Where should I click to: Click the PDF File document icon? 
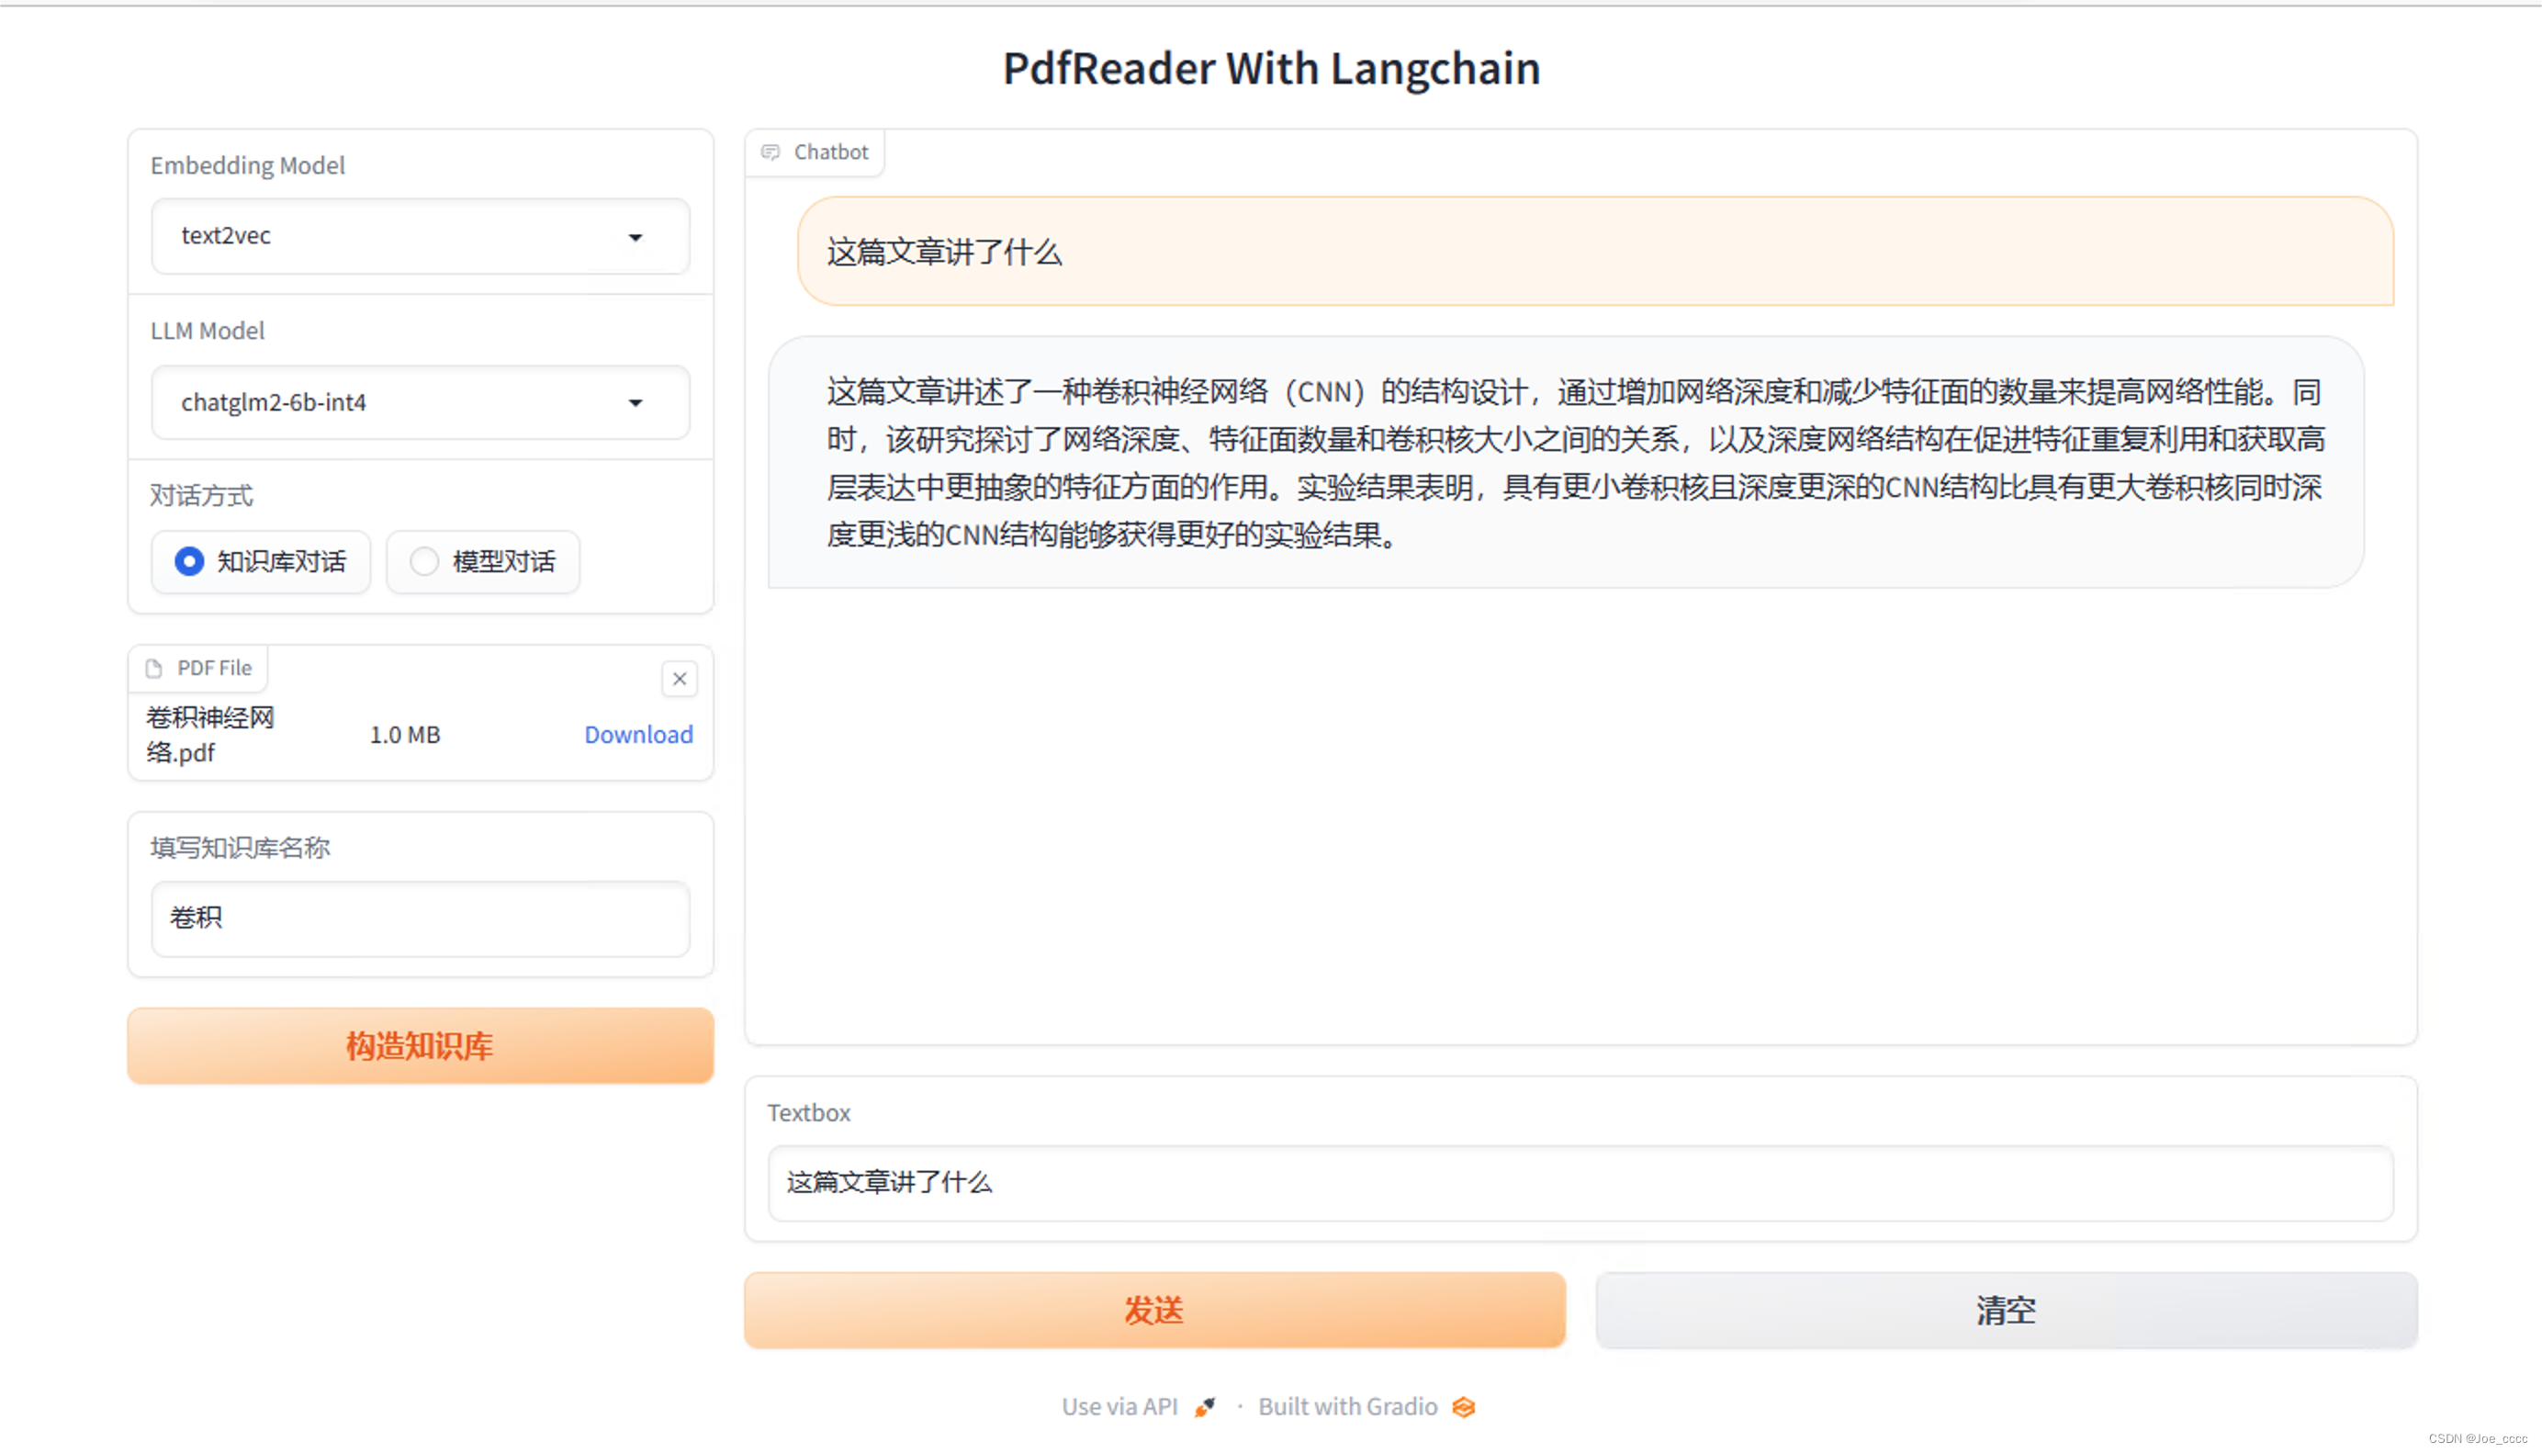[153, 669]
